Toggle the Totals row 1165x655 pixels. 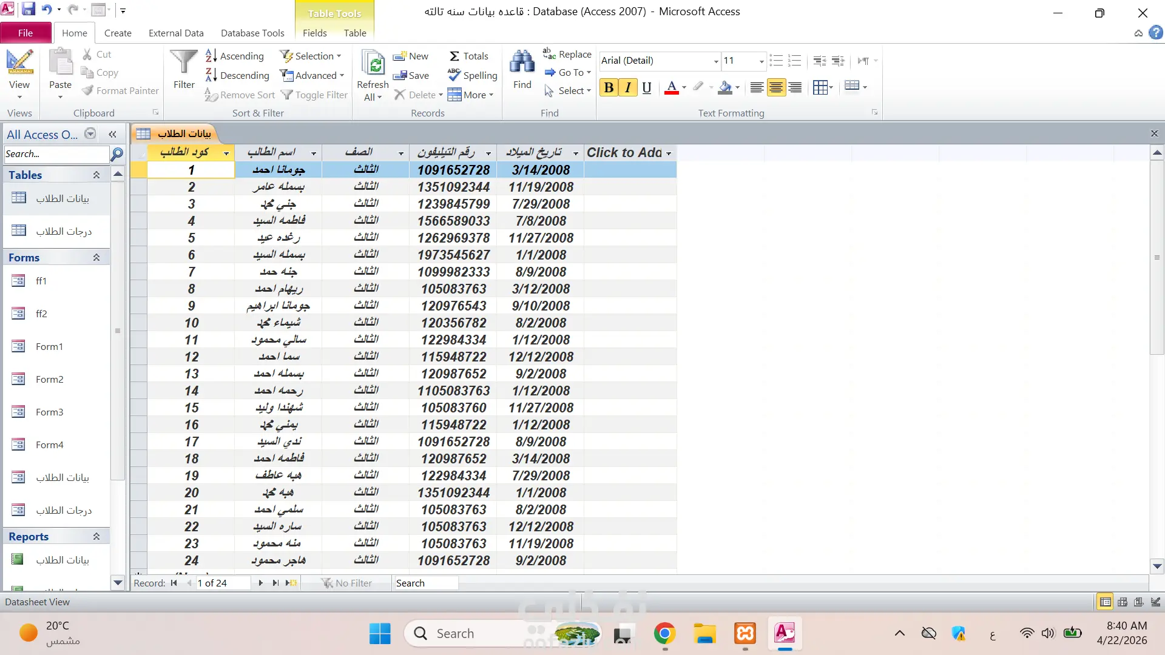point(468,56)
